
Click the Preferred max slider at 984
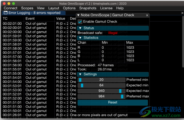[101, 96]
